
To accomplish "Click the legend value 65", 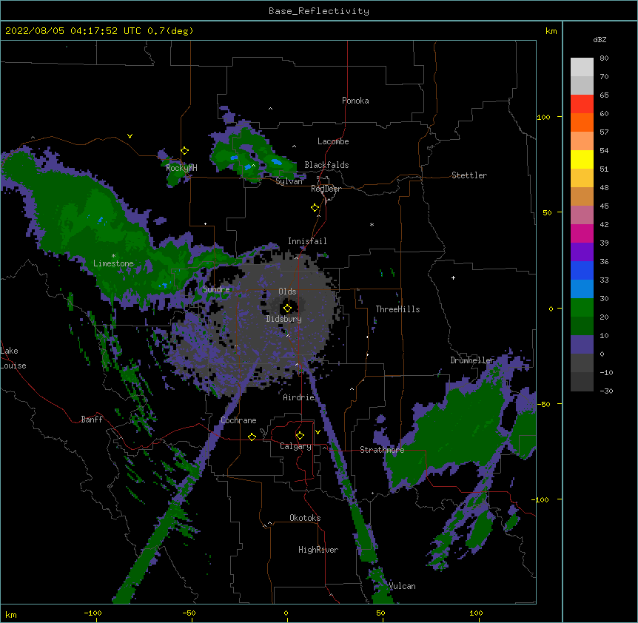I will click(604, 95).
